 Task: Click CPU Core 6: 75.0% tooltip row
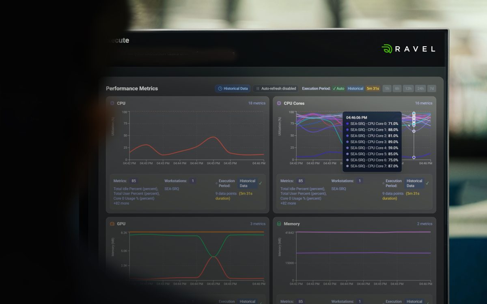[372, 160]
